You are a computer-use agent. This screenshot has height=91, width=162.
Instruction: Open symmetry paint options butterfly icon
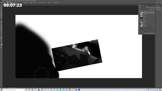[x=57, y=3]
